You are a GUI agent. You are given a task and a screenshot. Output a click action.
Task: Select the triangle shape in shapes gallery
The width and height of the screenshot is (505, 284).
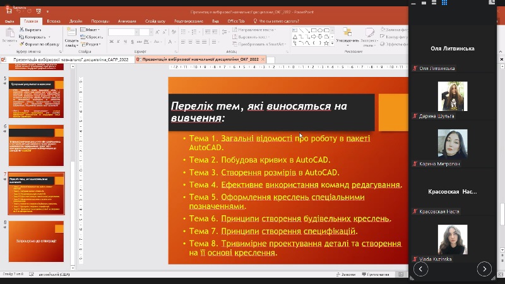tap(295, 37)
